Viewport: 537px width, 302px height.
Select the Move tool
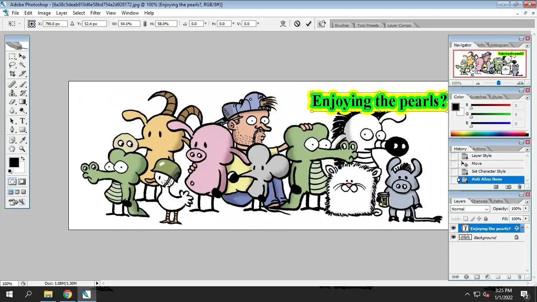pos(22,56)
